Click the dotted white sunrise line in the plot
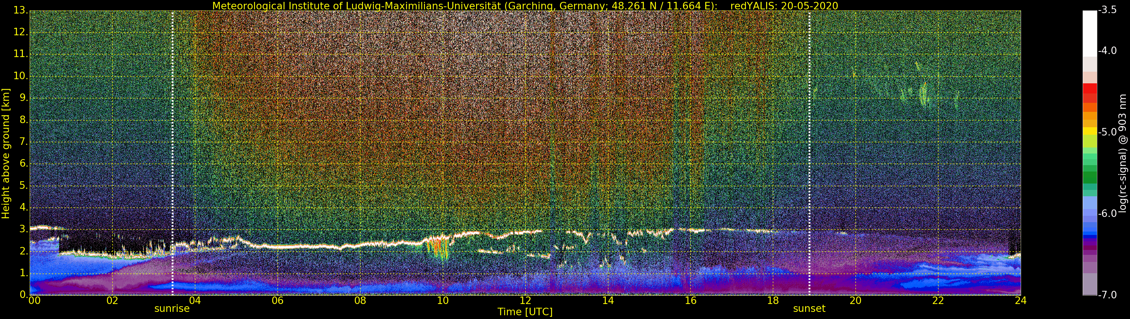1130x319 pixels. (172, 152)
